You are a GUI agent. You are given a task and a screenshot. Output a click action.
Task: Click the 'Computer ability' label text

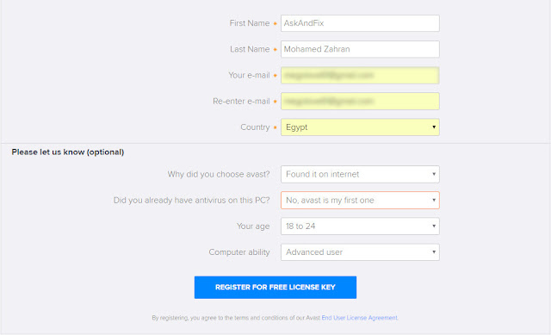239,252
